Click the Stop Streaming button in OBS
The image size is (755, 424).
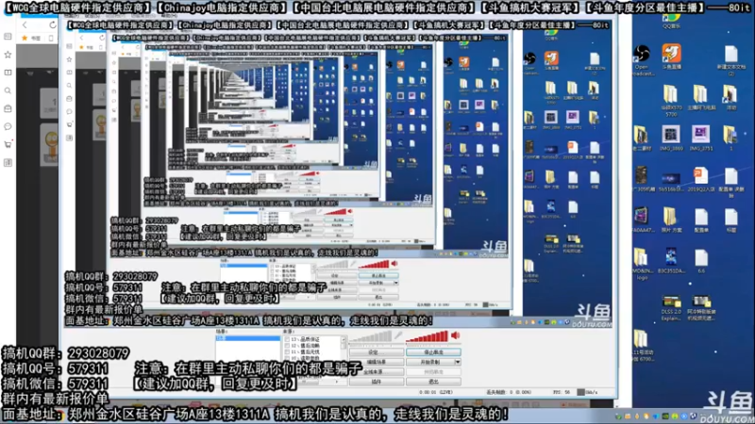click(433, 352)
